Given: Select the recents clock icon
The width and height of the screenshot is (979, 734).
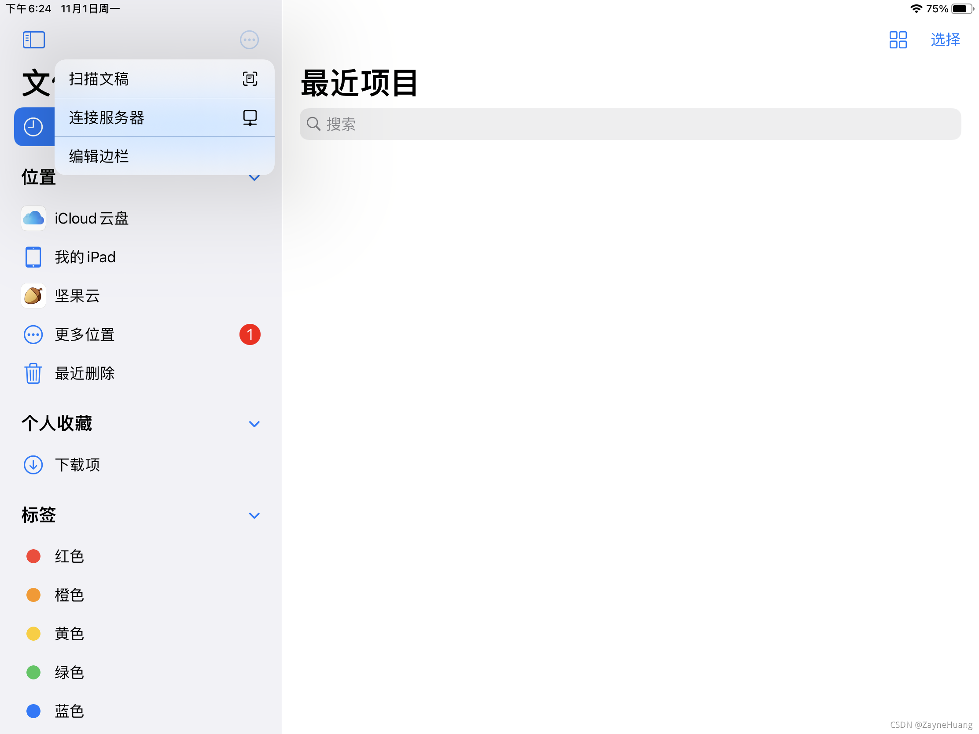Looking at the screenshot, I should (33, 127).
